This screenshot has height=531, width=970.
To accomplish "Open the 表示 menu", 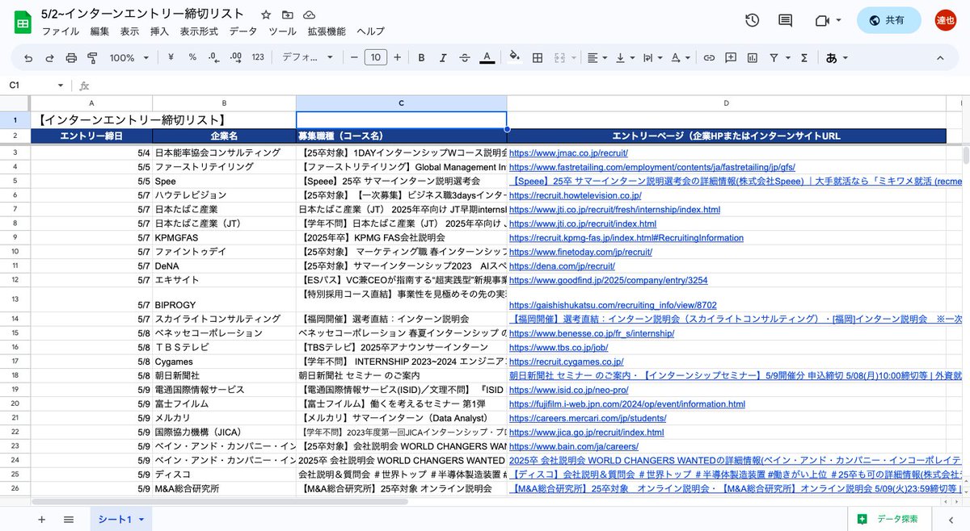I will (x=129, y=31).
